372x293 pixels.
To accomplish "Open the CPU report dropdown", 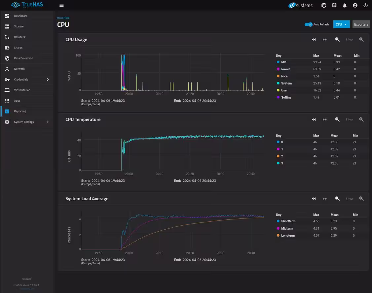I will click(341, 24).
